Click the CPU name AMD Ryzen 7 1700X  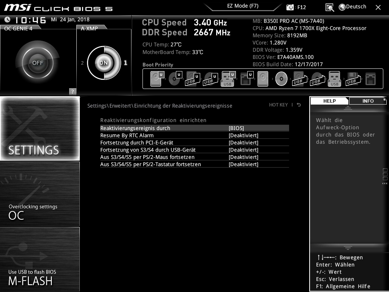(316, 28)
